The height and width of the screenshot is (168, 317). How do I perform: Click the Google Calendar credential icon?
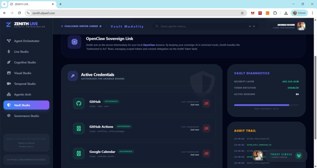click(x=79, y=153)
